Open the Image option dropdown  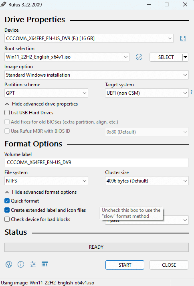tap(97, 75)
